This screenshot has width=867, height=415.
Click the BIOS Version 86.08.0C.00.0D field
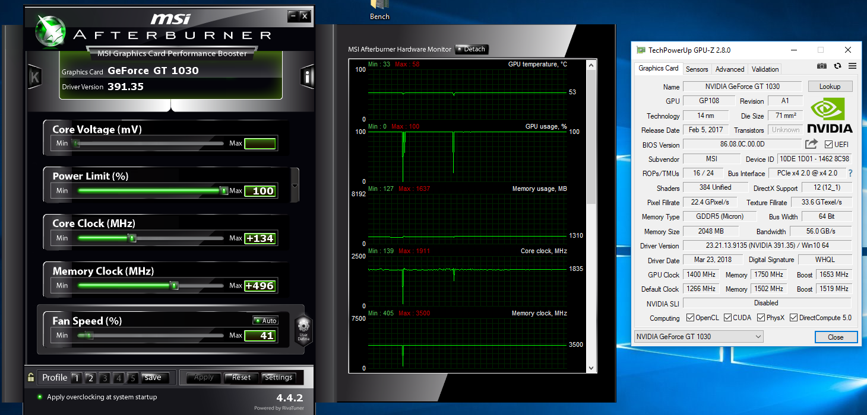click(742, 144)
